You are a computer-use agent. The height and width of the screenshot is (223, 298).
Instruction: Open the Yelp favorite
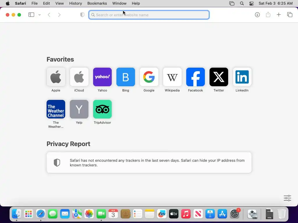pos(79,109)
